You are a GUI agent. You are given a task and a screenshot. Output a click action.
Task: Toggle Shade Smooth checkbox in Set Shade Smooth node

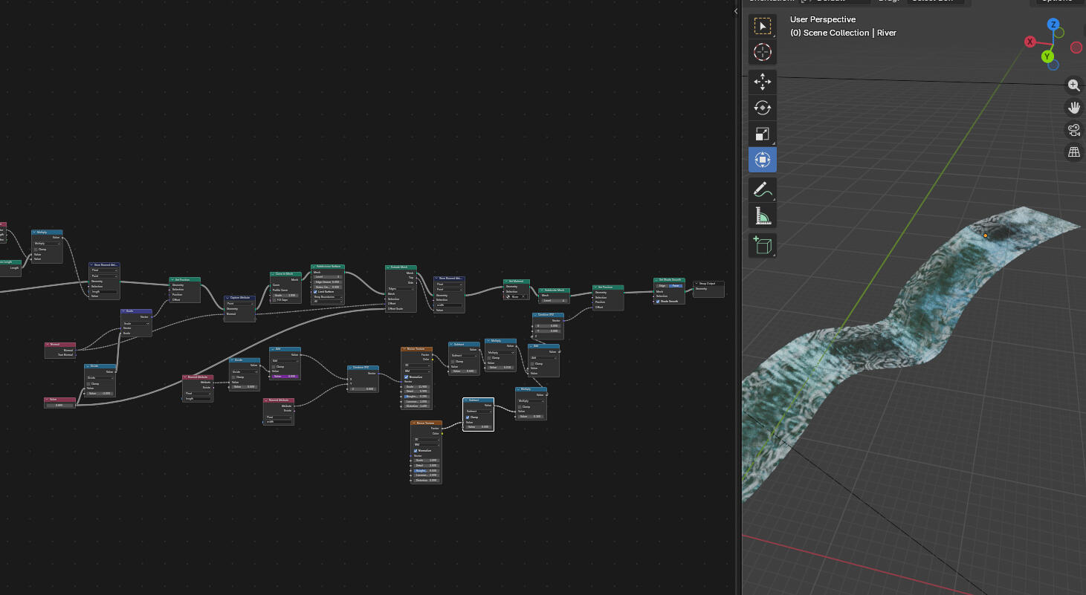[x=658, y=302]
